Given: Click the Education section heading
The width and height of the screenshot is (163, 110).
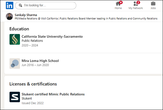Looking at the screenshot, I should tap(19, 29).
